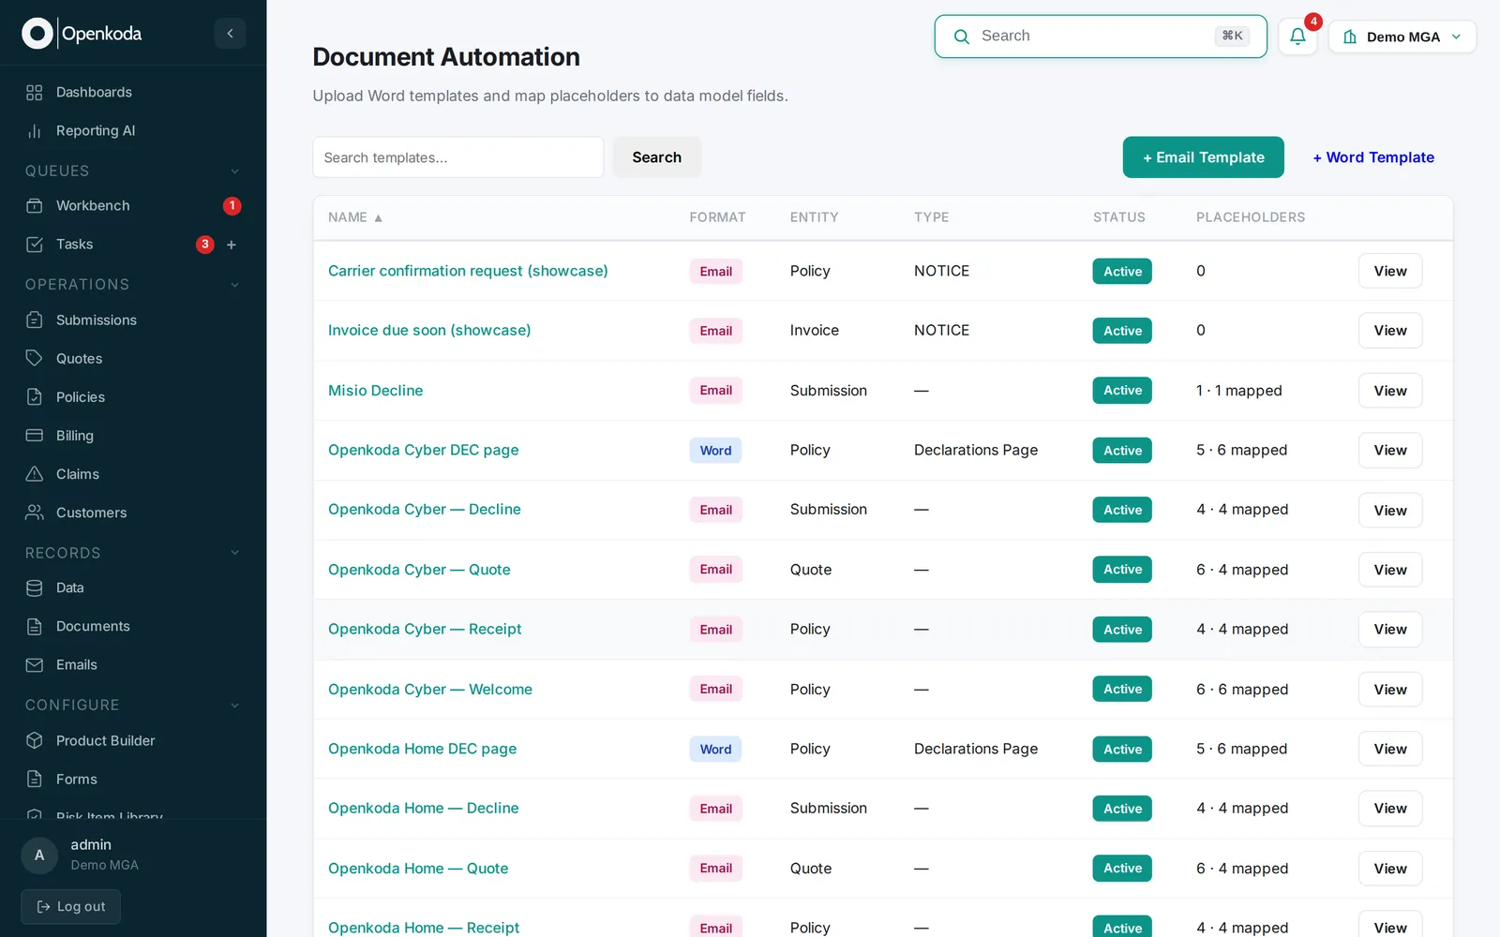View Carrier confirmation request template

[x=1390, y=271]
